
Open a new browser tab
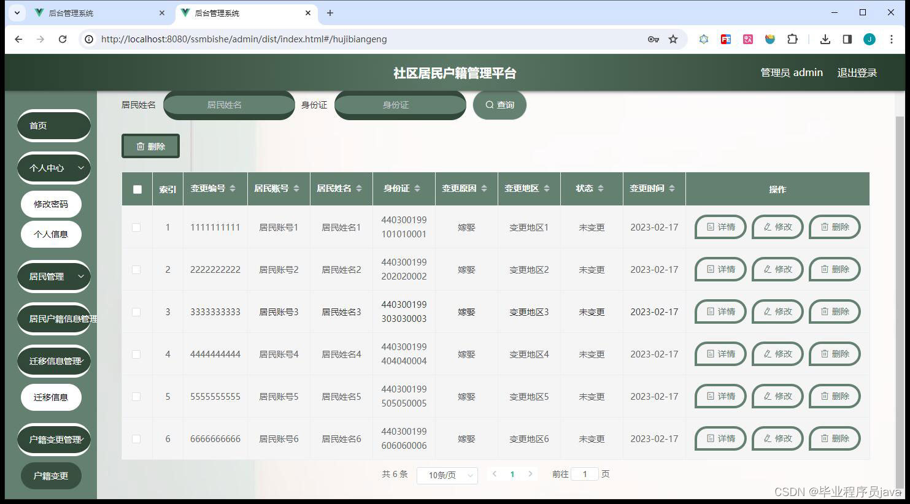(330, 13)
